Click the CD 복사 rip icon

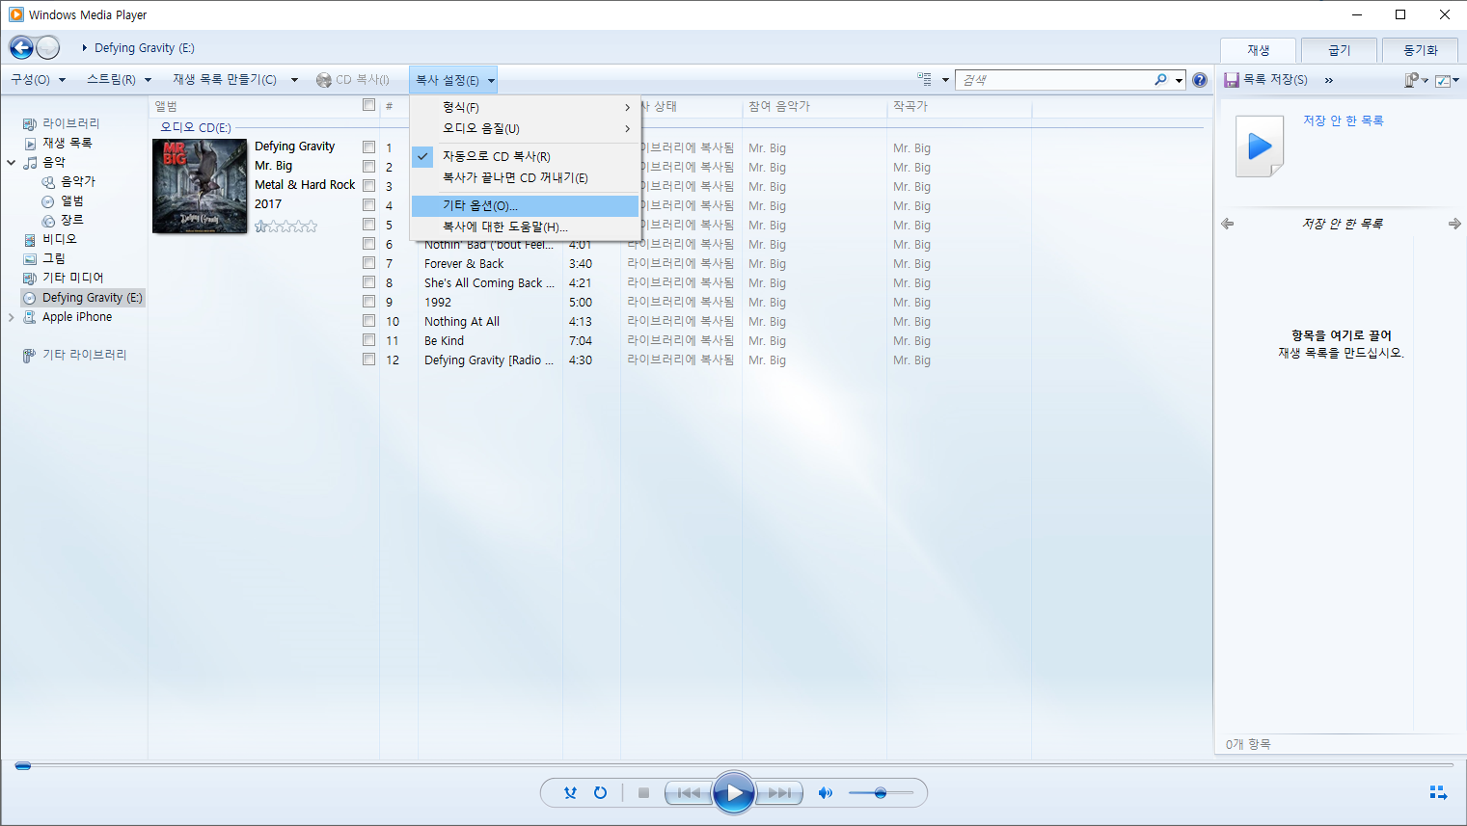point(324,80)
